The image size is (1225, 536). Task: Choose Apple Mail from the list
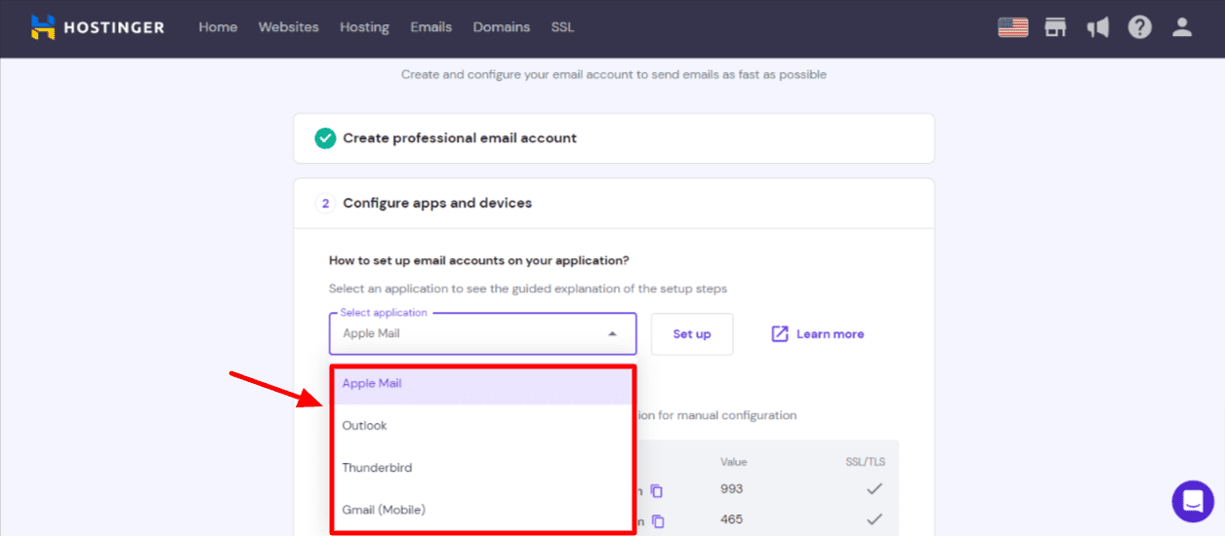483,384
